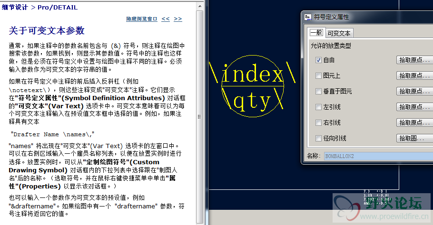Click the 关于可变文本参数 heading
The width and height of the screenshot is (433, 225).
[x=47, y=30]
